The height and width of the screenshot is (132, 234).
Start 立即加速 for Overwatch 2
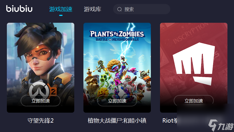pos(41,101)
